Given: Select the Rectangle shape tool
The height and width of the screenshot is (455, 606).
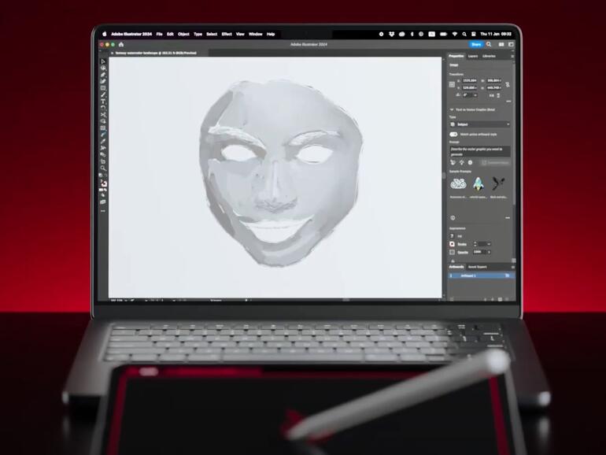Looking at the screenshot, I should pyautogui.click(x=103, y=87).
